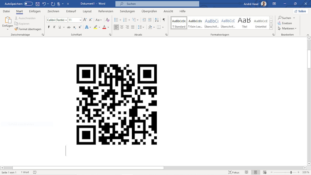Image resolution: width=311 pixels, height=175 pixels.
Task: Toggle strikethrough formatting
Action: click(69, 27)
